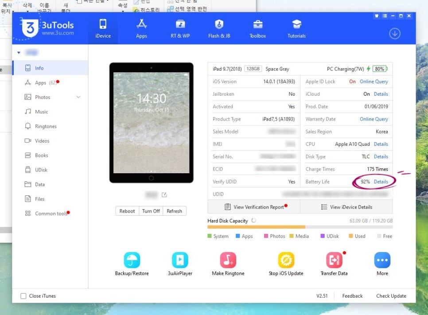This screenshot has width=428, height=315.
Task: Click the iPad lock screen preview
Action: (151, 123)
